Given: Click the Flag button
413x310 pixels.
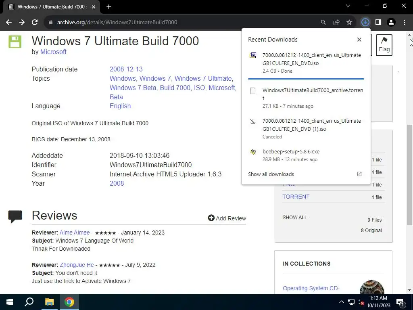Looking at the screenshot, I should tap(384, 45).
